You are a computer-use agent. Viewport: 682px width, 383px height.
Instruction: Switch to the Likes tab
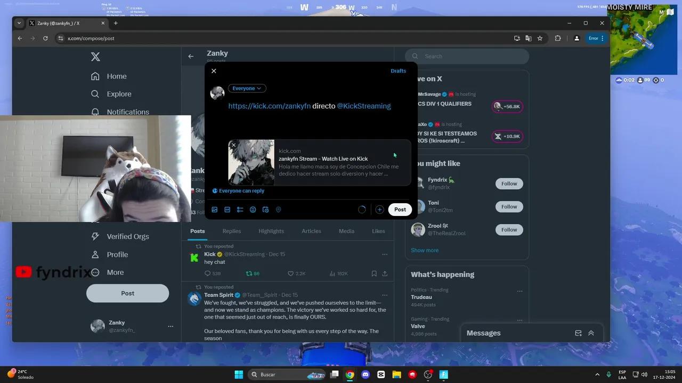pyautogui.click(x=378, y=231)
